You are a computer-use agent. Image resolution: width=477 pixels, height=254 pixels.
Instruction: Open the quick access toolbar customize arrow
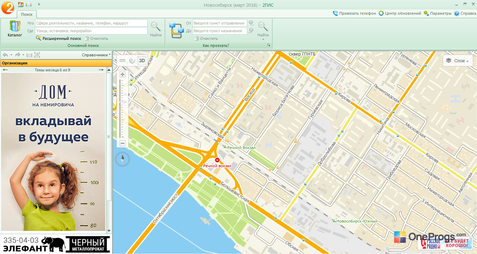pos(39,4)
